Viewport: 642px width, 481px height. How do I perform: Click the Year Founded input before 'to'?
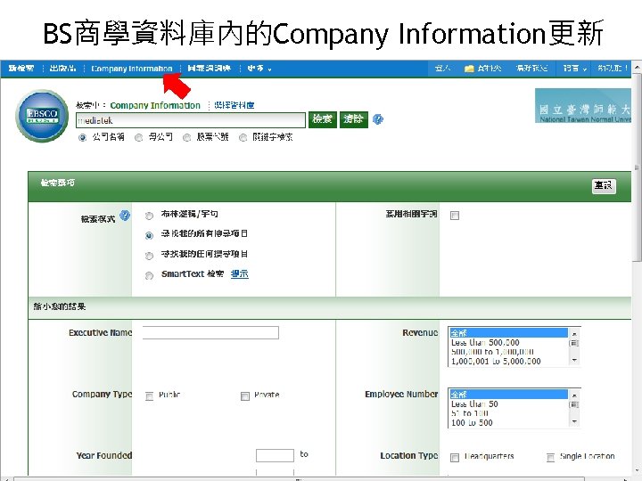tap(275, 455)
